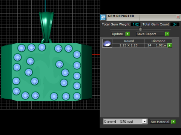Collapse the panel using the round up-arrow handle
181x135 pixels.
(x=140, y=29)
